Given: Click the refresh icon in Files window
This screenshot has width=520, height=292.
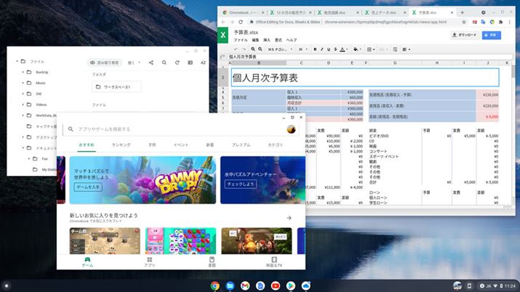Looking at the screenshot, I should (177, 62).
